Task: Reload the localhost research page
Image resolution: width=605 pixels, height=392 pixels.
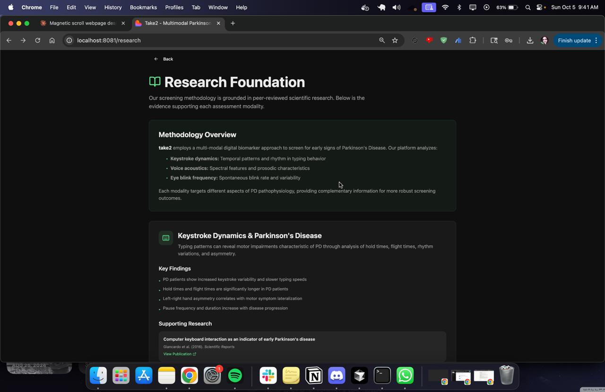Action: click(38, 41)
